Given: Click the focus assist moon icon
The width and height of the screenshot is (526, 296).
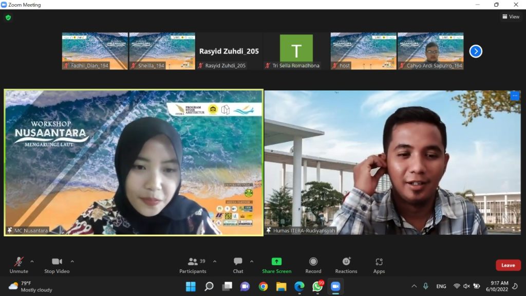Looking at the screenshot, I should pyautogui.click(x=515, y=286).
